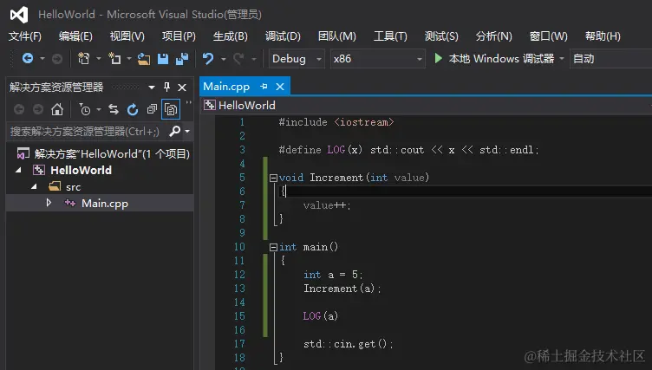Close the Solution Explorer panel
This screenshot has height=370, width=652.
click(182, 88)
